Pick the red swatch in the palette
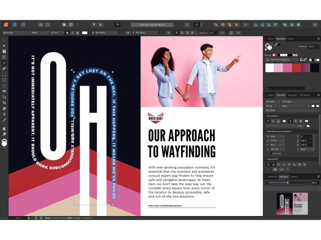This screenshot has width=321, height=240. (x=297, y=68)
